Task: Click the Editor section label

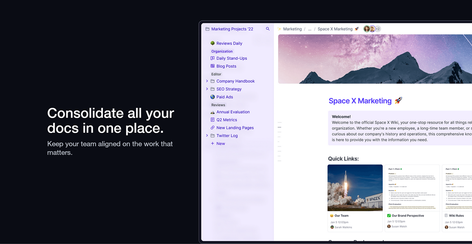Action: (x=216, y=74)
